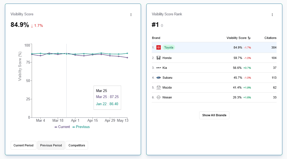Click Kia's 56.6% visibility score
Image resolution: width=287 pixels, height=159 pixels.
[237, 68]
